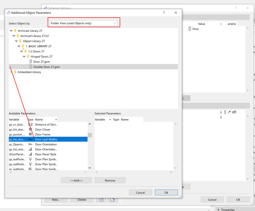
Task: Toggle the hidden eye icon in Scheme Settings
Action: point(234,112)
